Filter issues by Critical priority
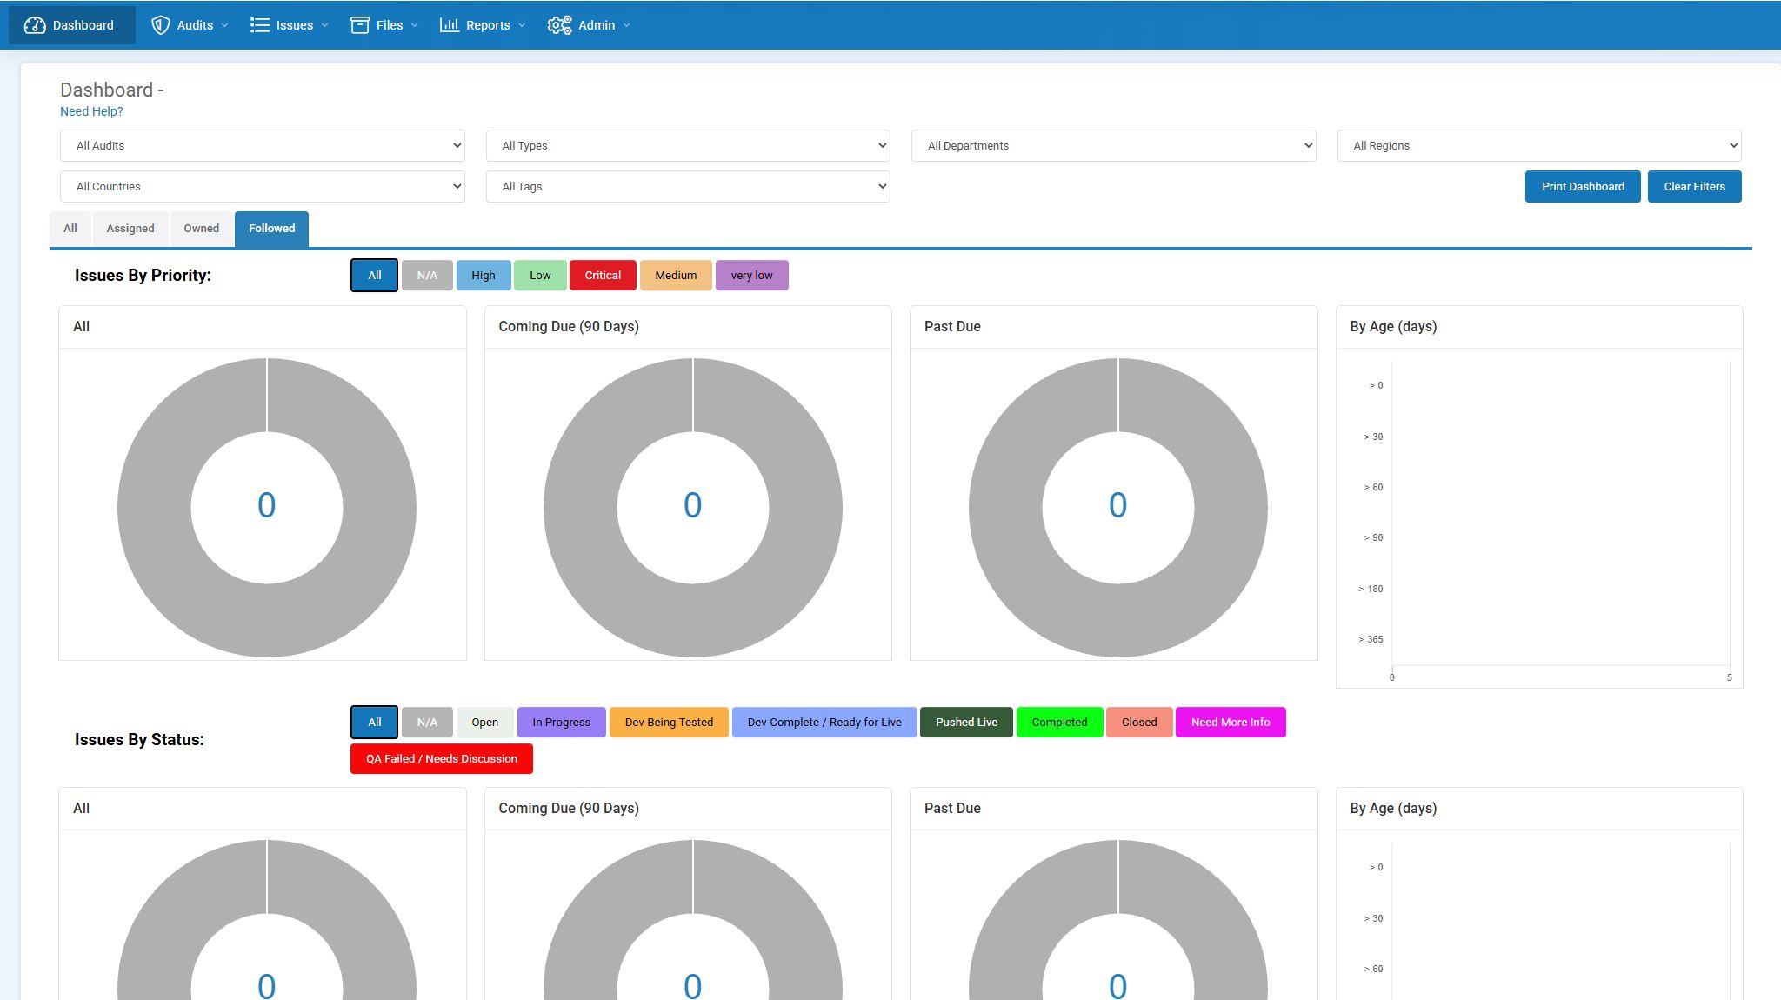This screenshot has height=1000, width=1781. tap(603, 276)
